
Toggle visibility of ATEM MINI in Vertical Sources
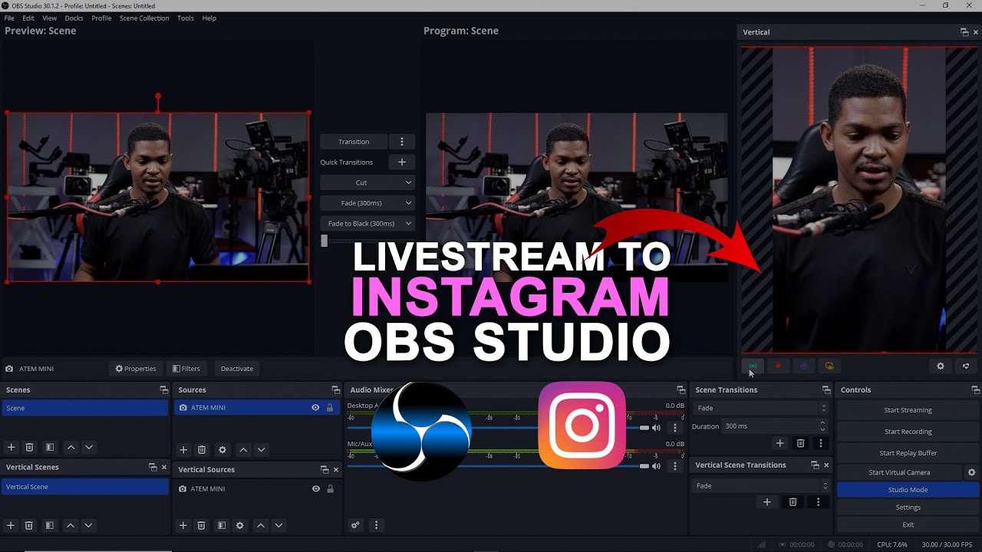(315, 488)
